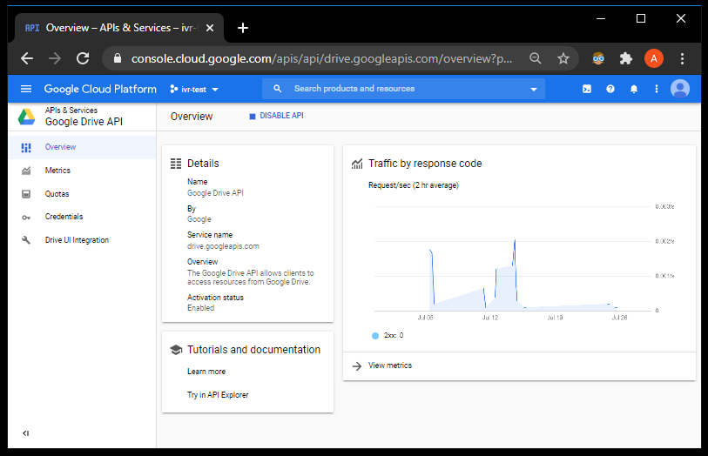Activate Cloud Shell icon in header

point(587,89)
